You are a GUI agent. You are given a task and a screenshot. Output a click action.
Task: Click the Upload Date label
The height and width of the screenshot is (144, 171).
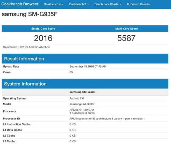[11, 67]
